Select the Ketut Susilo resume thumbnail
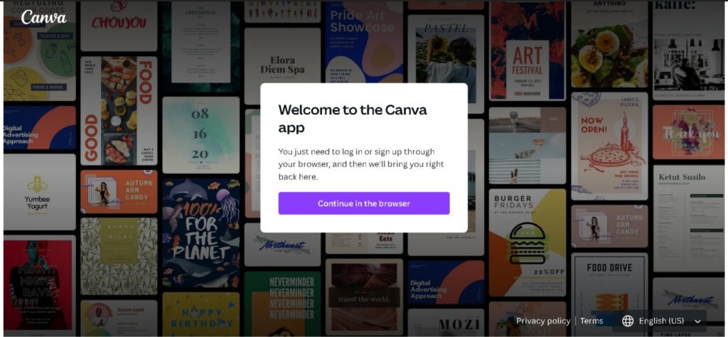Image resolution: width=728 pixels, height=337 pixels. click(688, 219)
